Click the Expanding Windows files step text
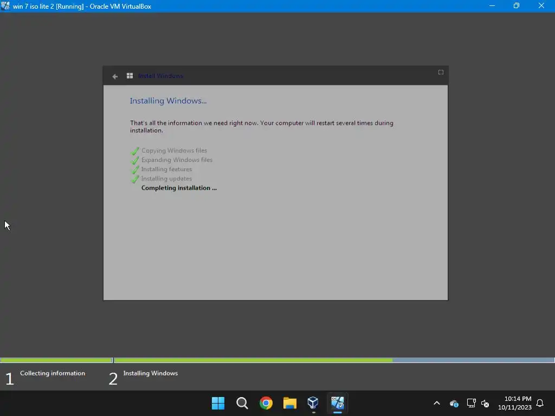 pos(177,160)
